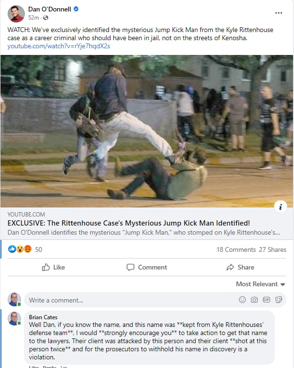Insert an emoji in the comment box
The image size is (294, 368).
242,300
